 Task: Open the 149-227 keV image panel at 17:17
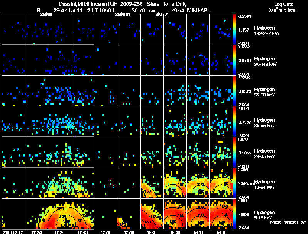(13, 29)
